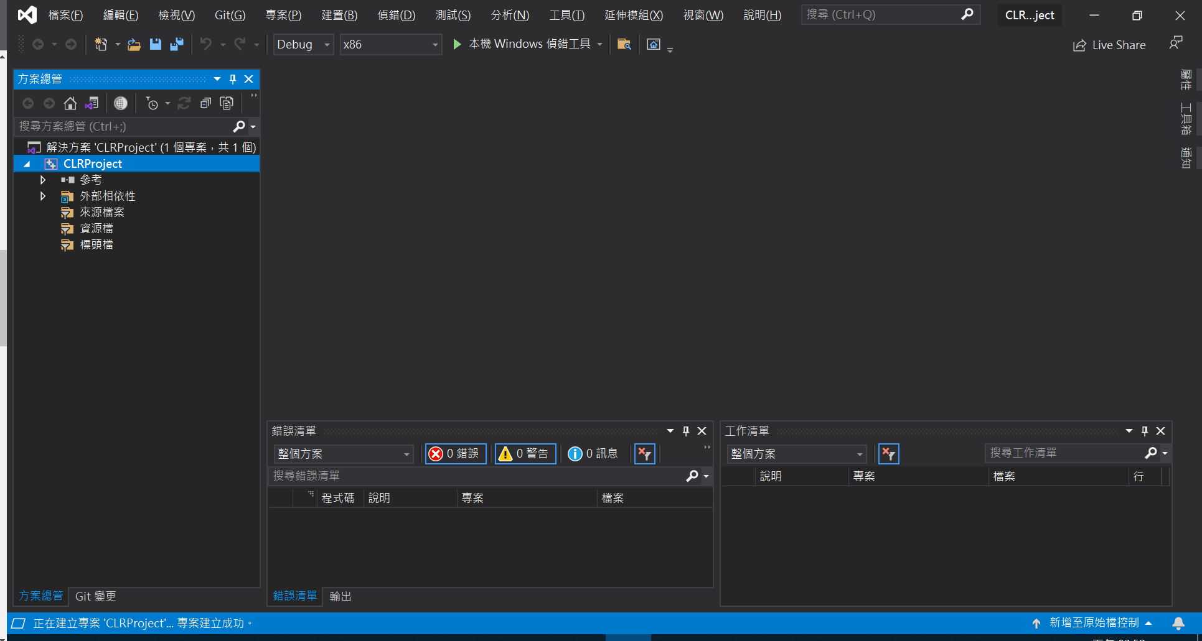
Task: Open the Debug configuration dropdown
Action: point(303,44)
